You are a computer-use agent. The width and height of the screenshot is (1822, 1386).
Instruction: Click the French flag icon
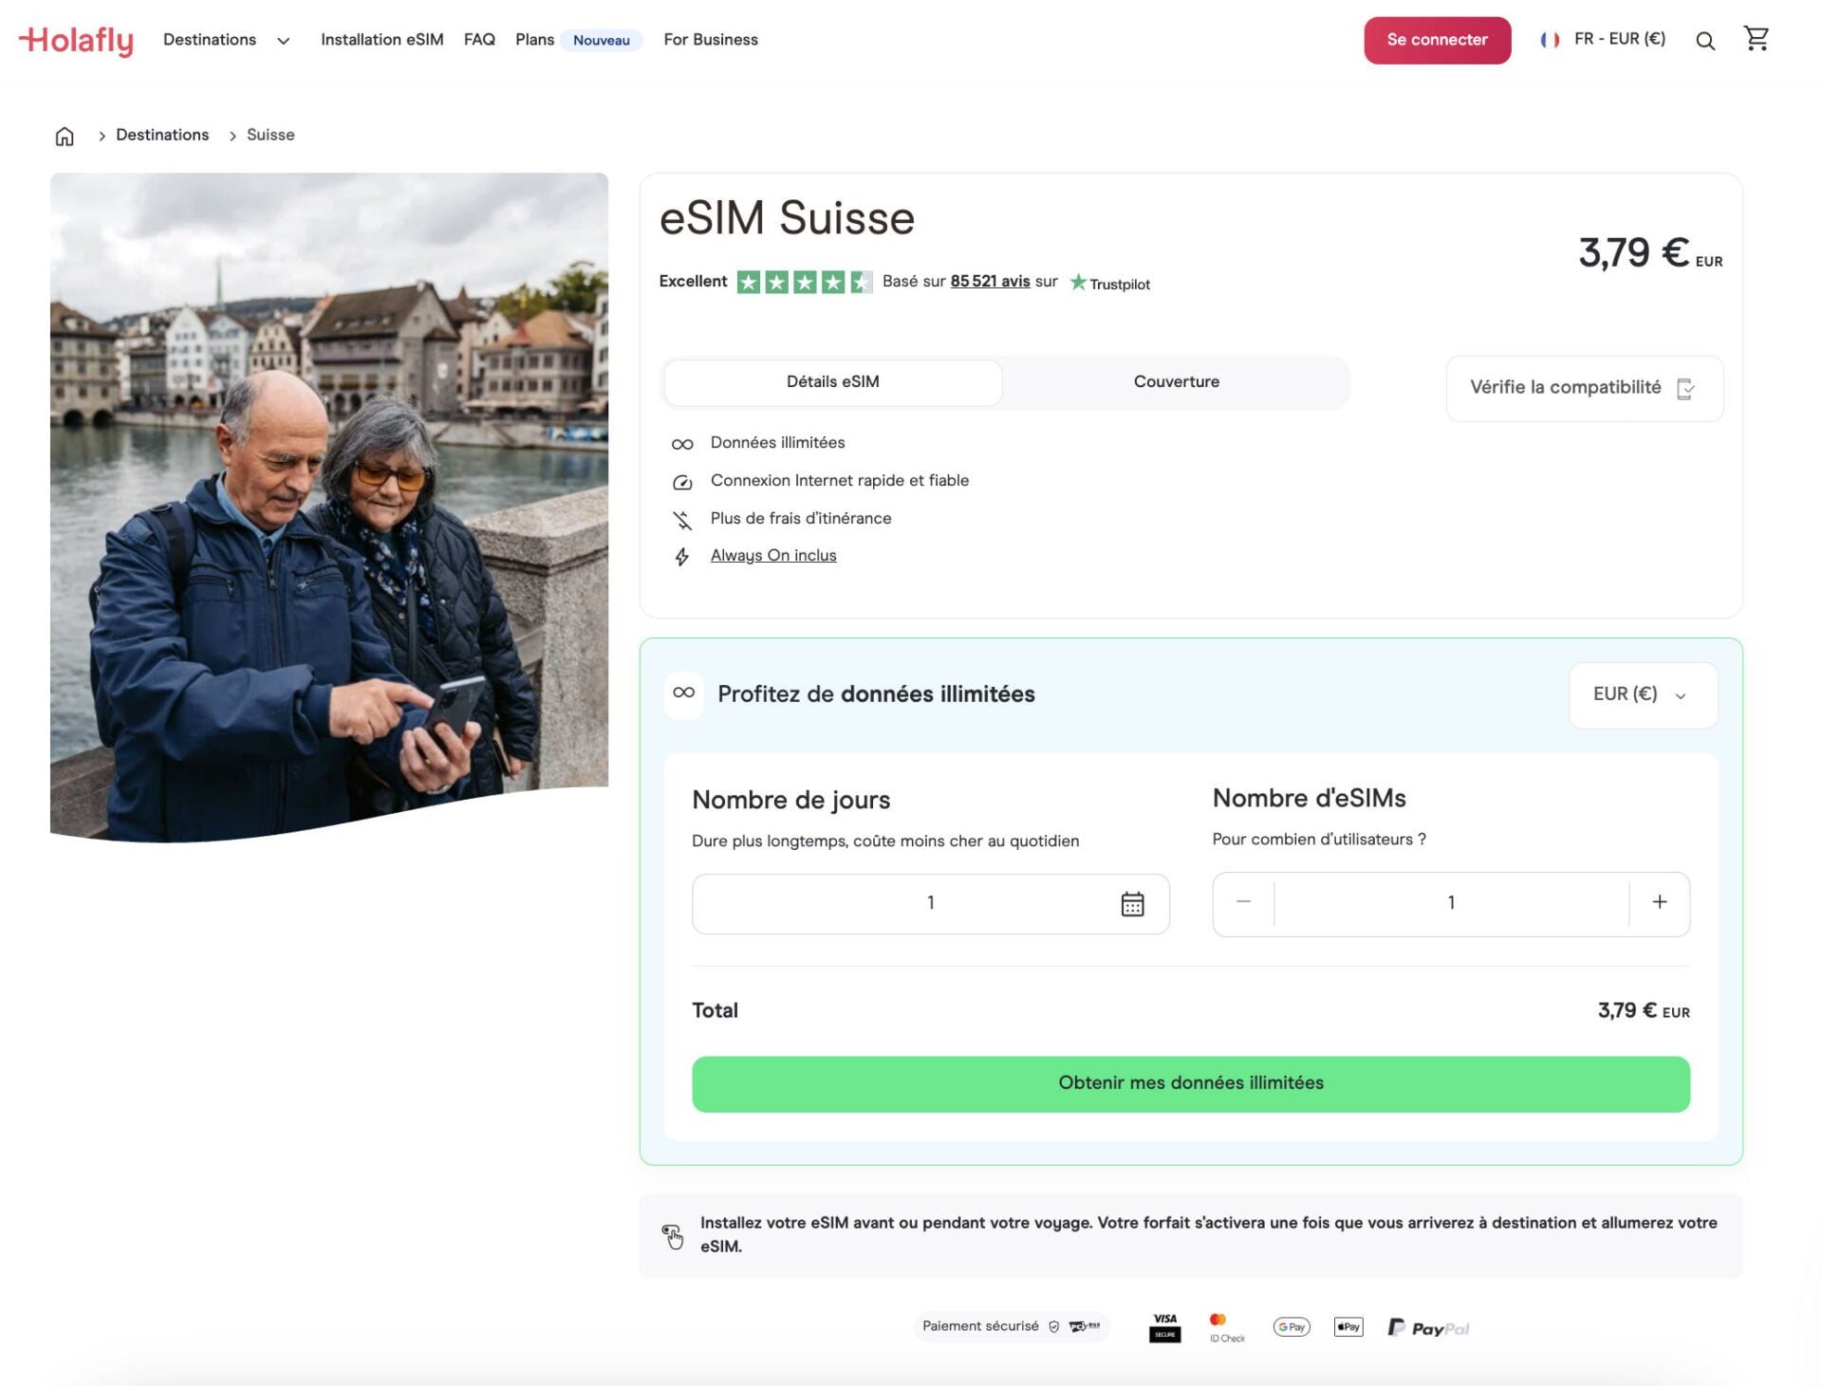click(1550, 40)
